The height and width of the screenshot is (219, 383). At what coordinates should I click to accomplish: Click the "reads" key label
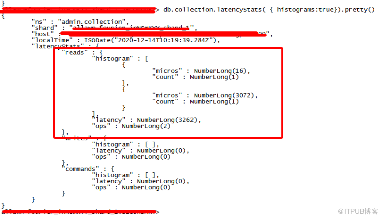75,52
